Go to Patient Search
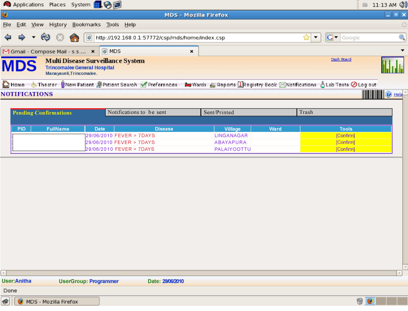The width and height of the screenshot is (408, 311). (x=117, y=85)
